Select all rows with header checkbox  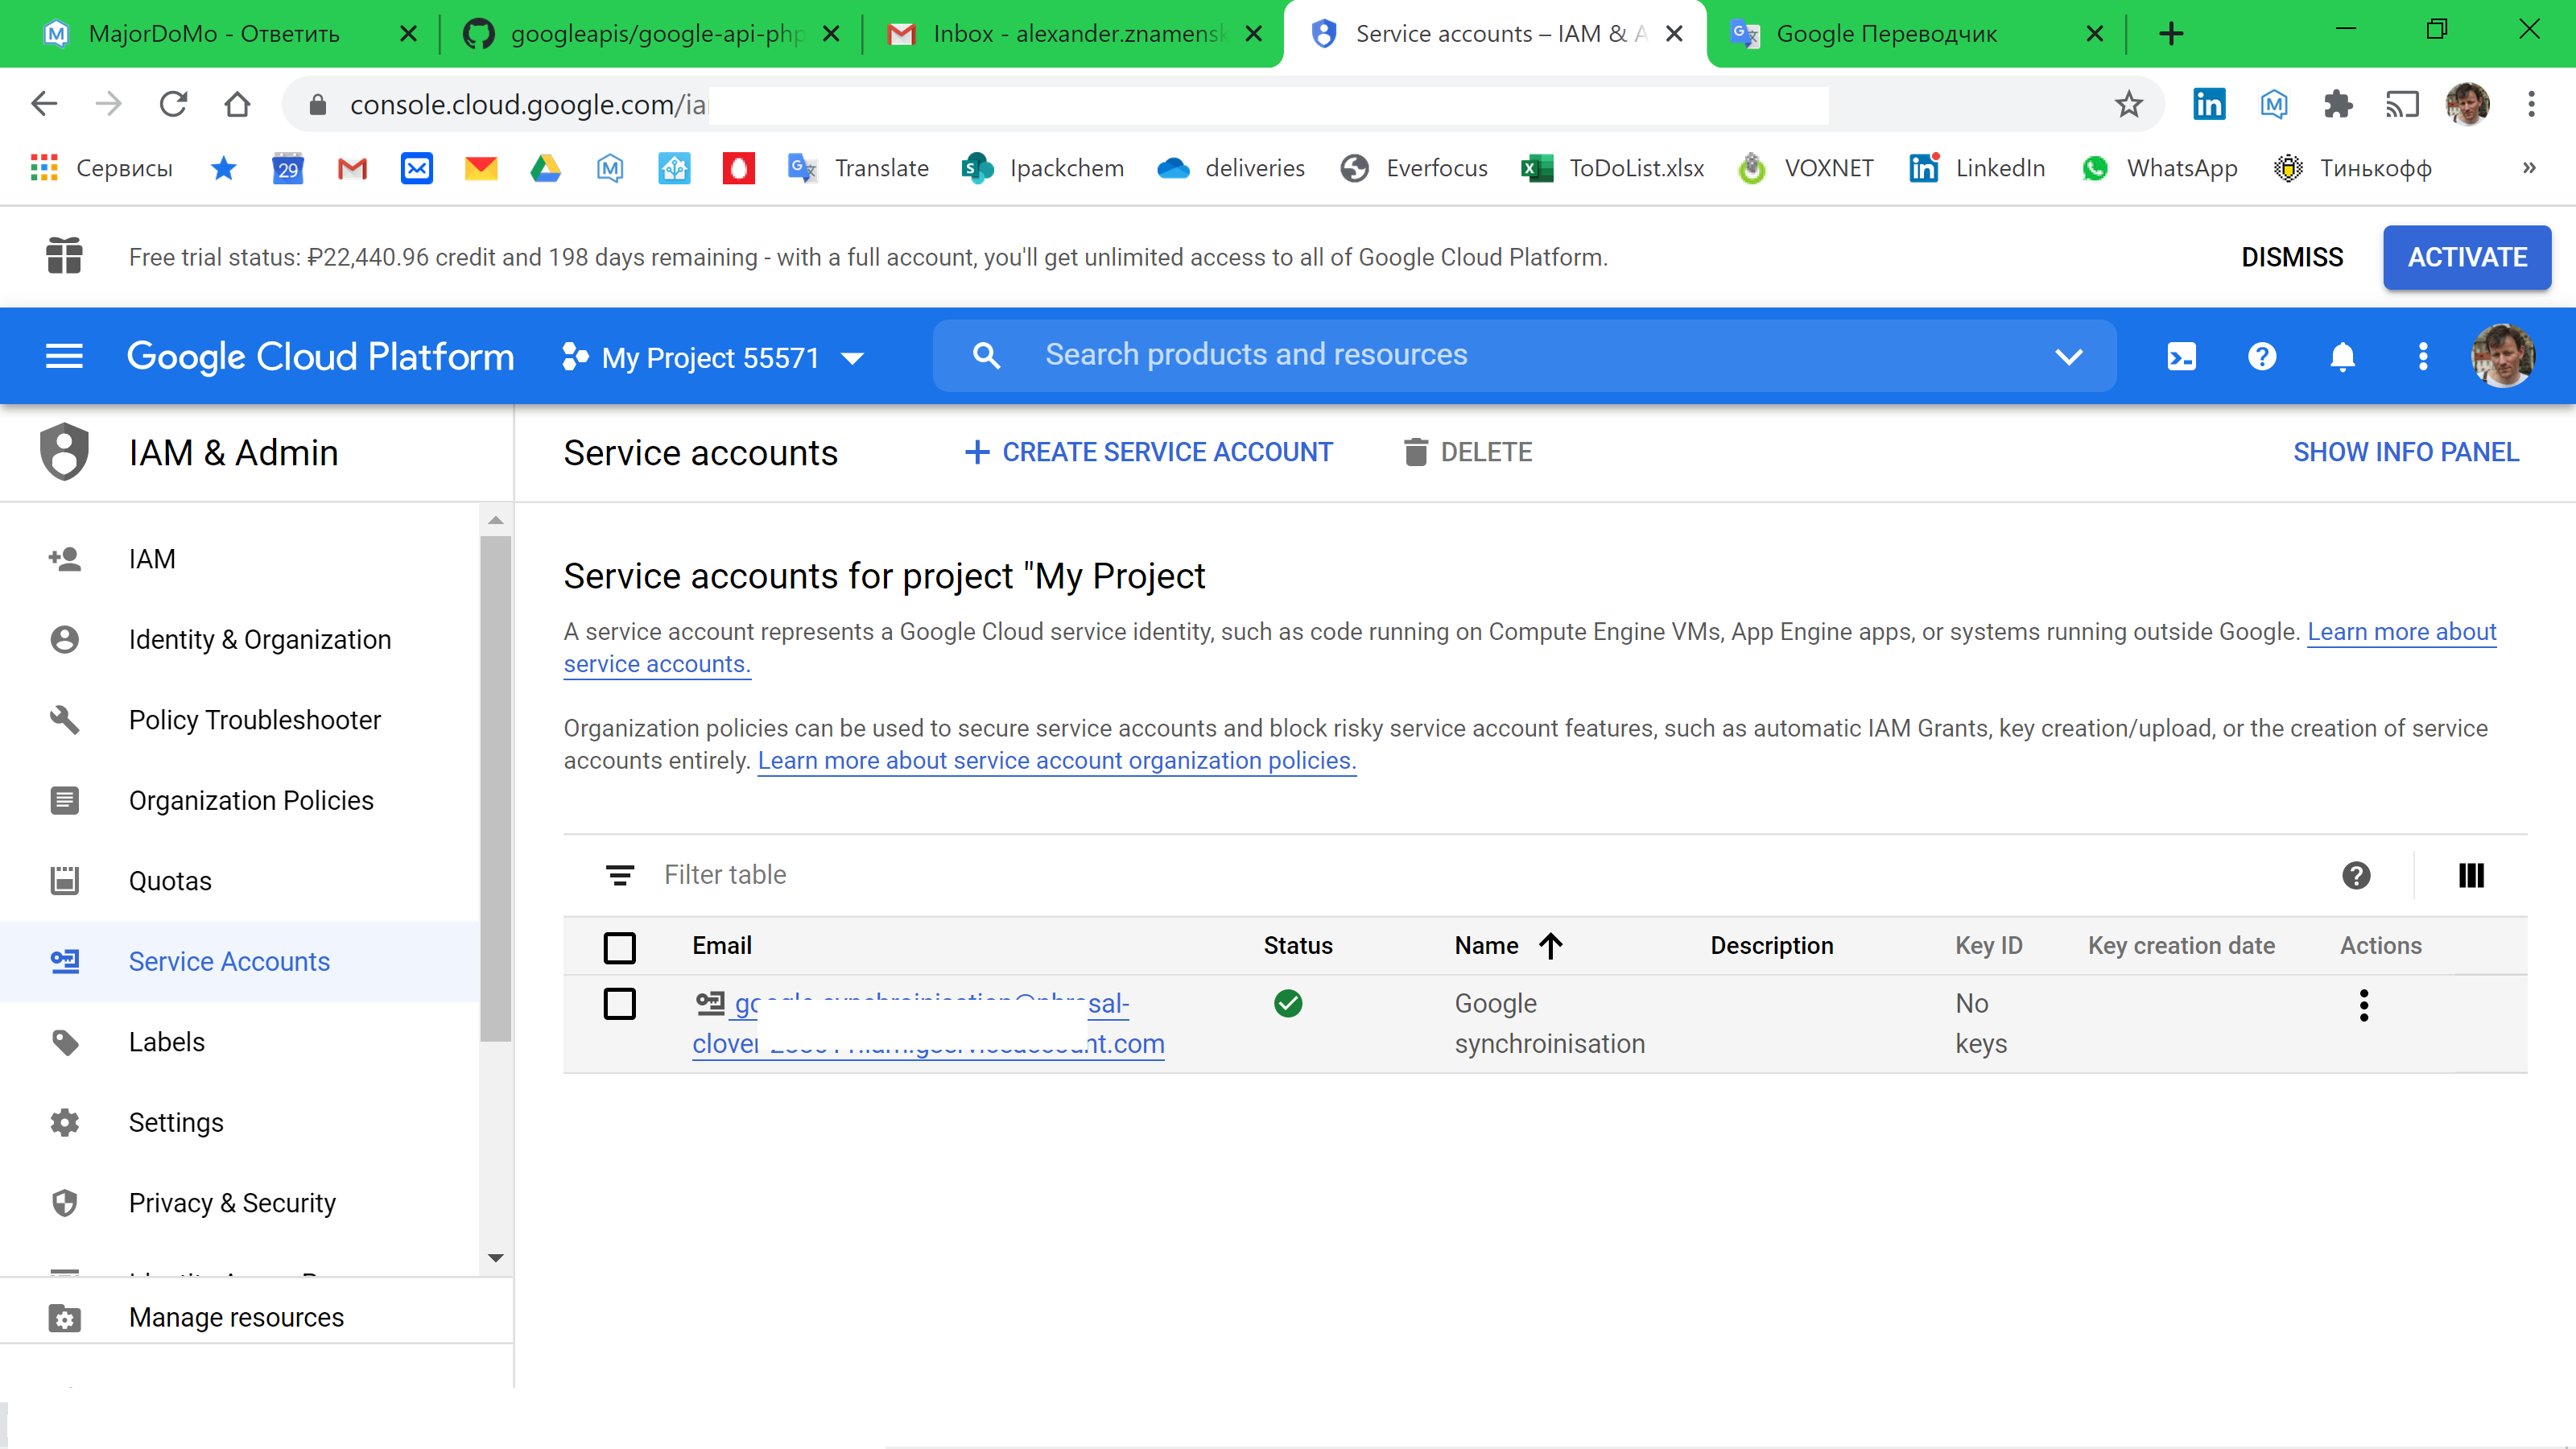pyautogui.click(x=619, y=947)
